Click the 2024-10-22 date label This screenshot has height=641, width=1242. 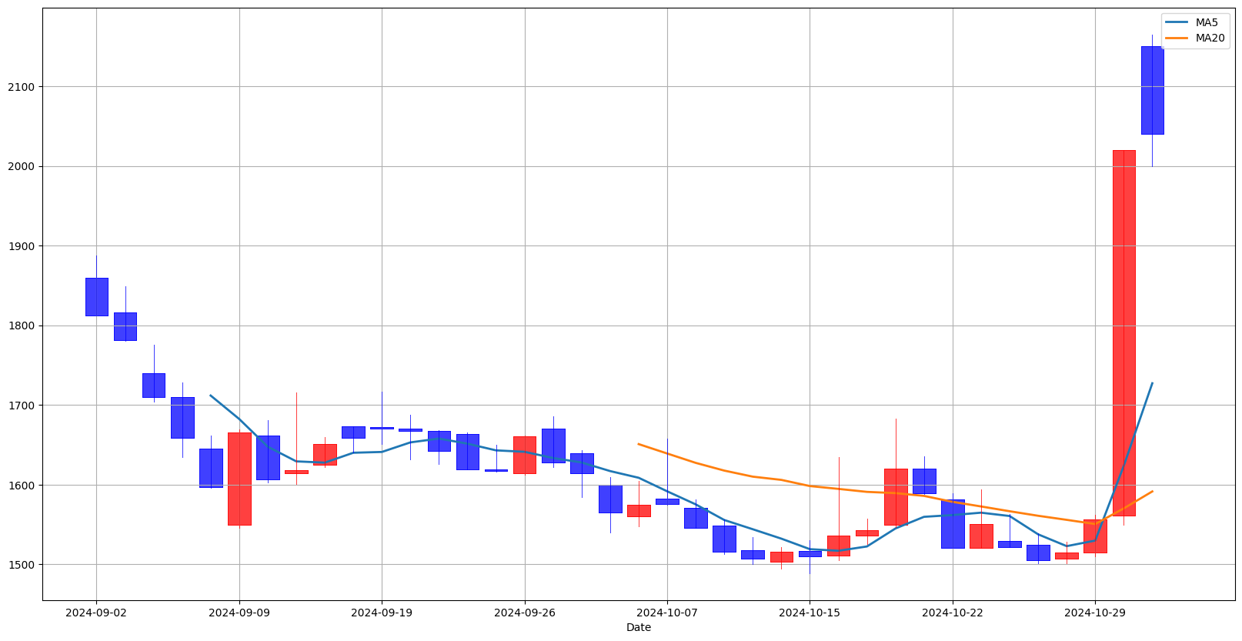pyautogui.click(x=953, y=613)
